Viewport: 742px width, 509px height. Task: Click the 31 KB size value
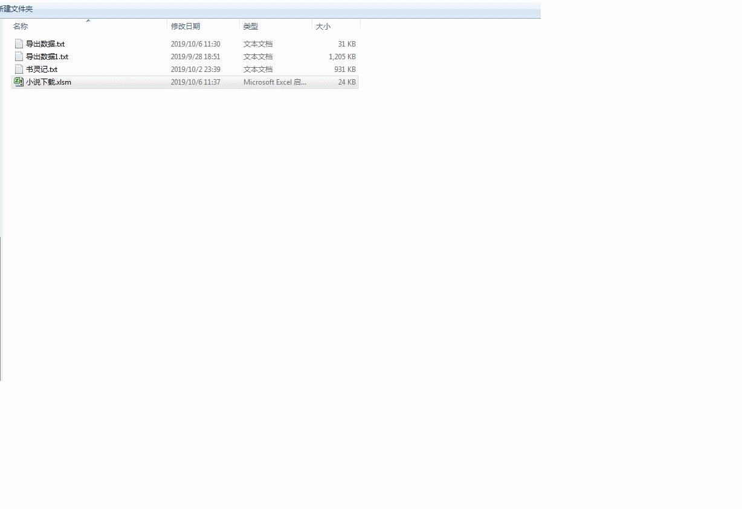click(x=347, y=44)
